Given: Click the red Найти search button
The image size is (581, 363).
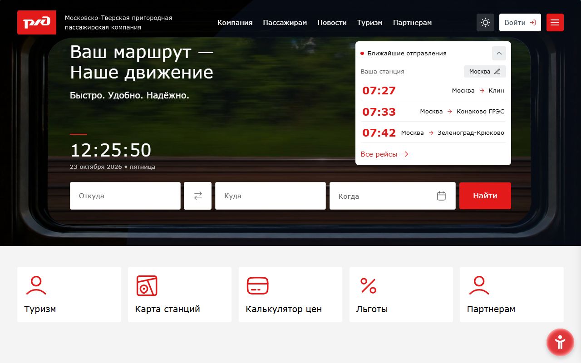Looking at the screenshot, I should (x=485, y=196).
